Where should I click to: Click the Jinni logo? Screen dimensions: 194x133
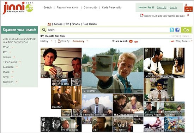point(18,8)
